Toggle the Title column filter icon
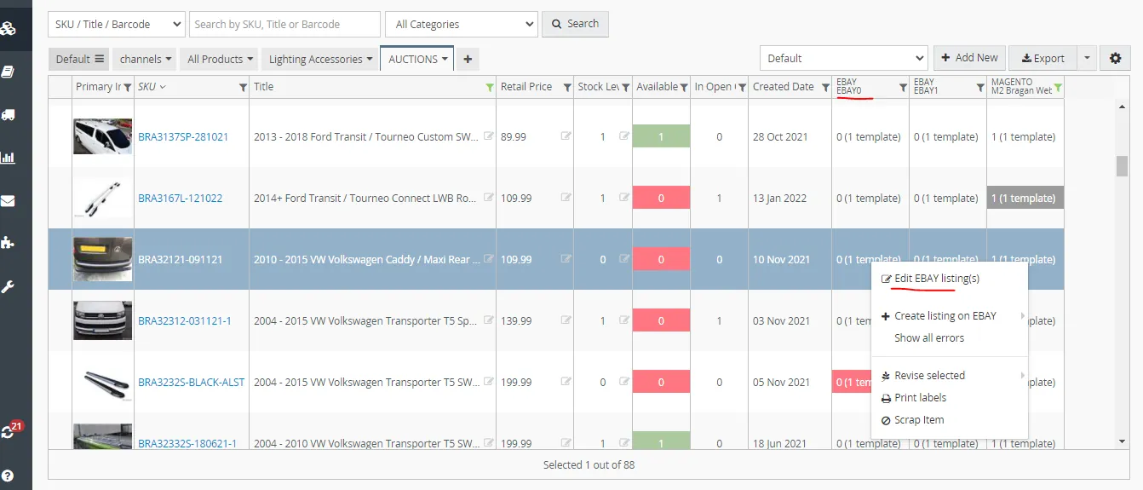1143x490 pixels. coord(489,87)
